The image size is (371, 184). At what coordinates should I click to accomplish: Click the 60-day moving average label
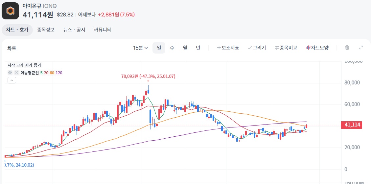tap(52, 73)
